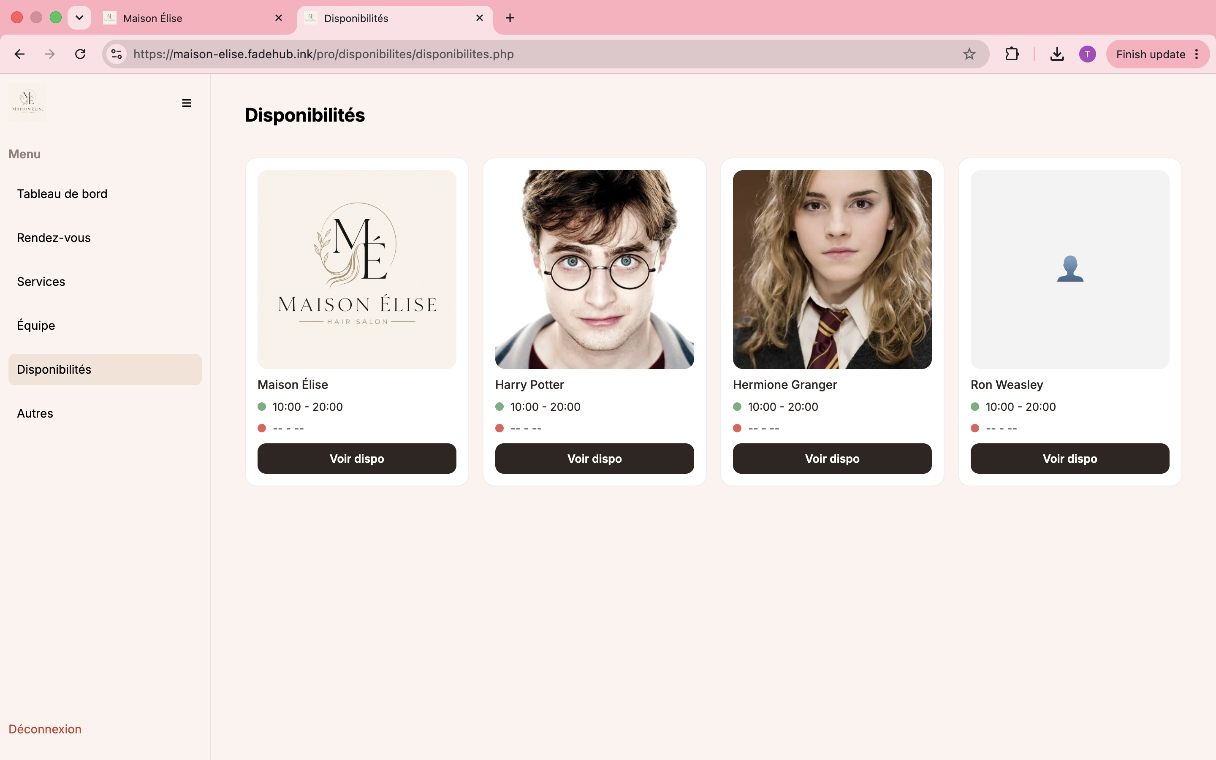Viewport: 1216px width, 760px height.
Task: Open the new tab plus button
Action: click(x=510, y=18)
